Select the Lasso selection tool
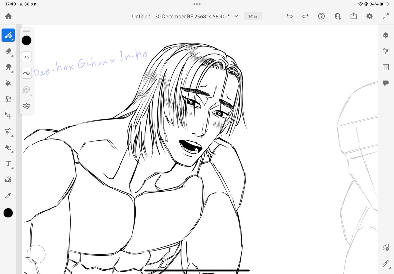The height and width of the screenshot is (274, 394). (x=8, y=131)
